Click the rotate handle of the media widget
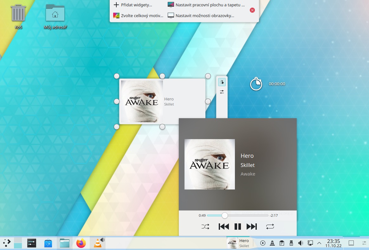 [x=222, y=82]
